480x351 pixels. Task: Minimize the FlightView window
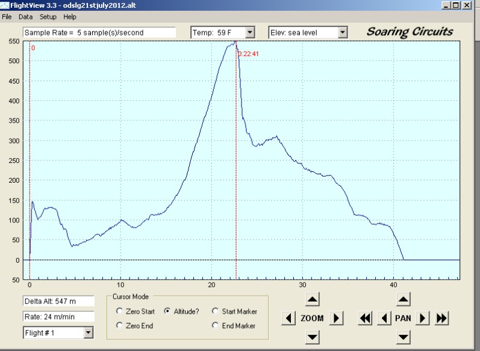point(446,5)
